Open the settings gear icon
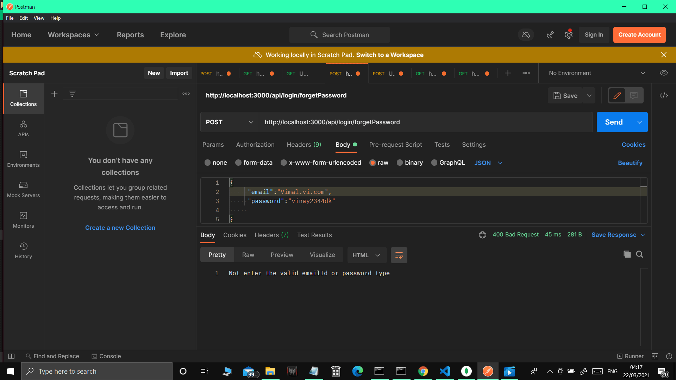Viewport: 676px width, 380px height. pos(569,35)
